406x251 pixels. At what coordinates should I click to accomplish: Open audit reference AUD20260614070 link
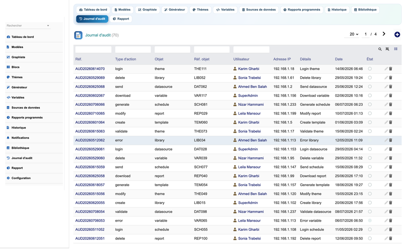(x=90, y=69)
